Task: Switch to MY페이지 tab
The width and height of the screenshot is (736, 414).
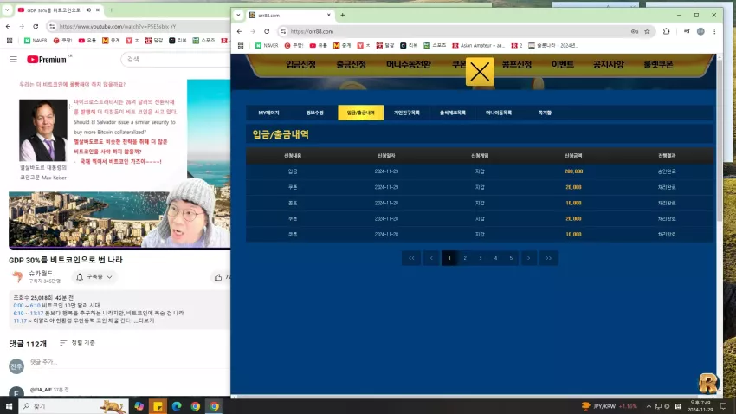Action: (269, 113)
